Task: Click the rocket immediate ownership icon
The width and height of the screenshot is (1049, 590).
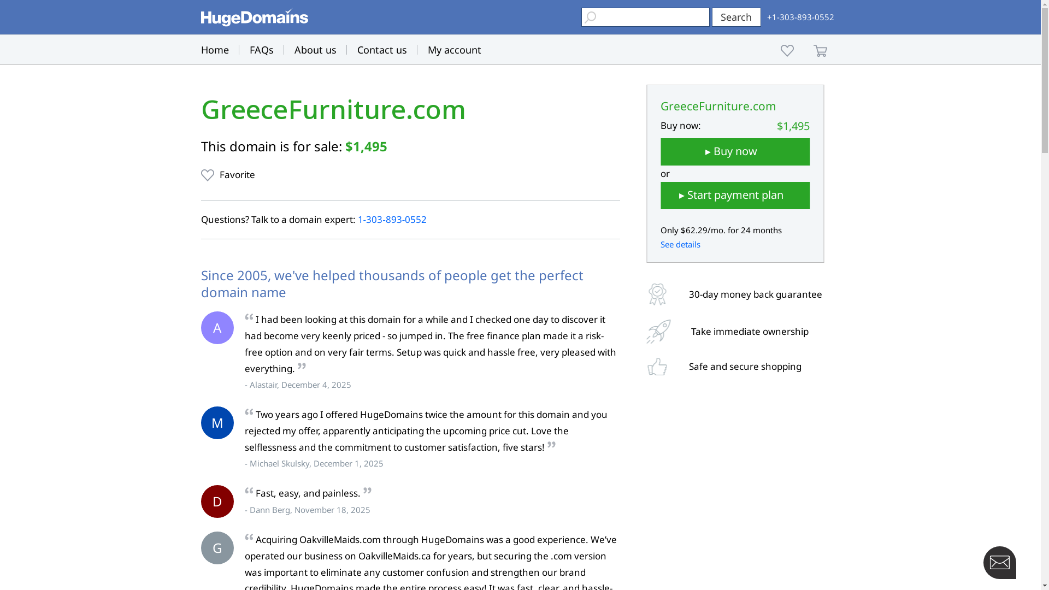Action: point(658,332)
